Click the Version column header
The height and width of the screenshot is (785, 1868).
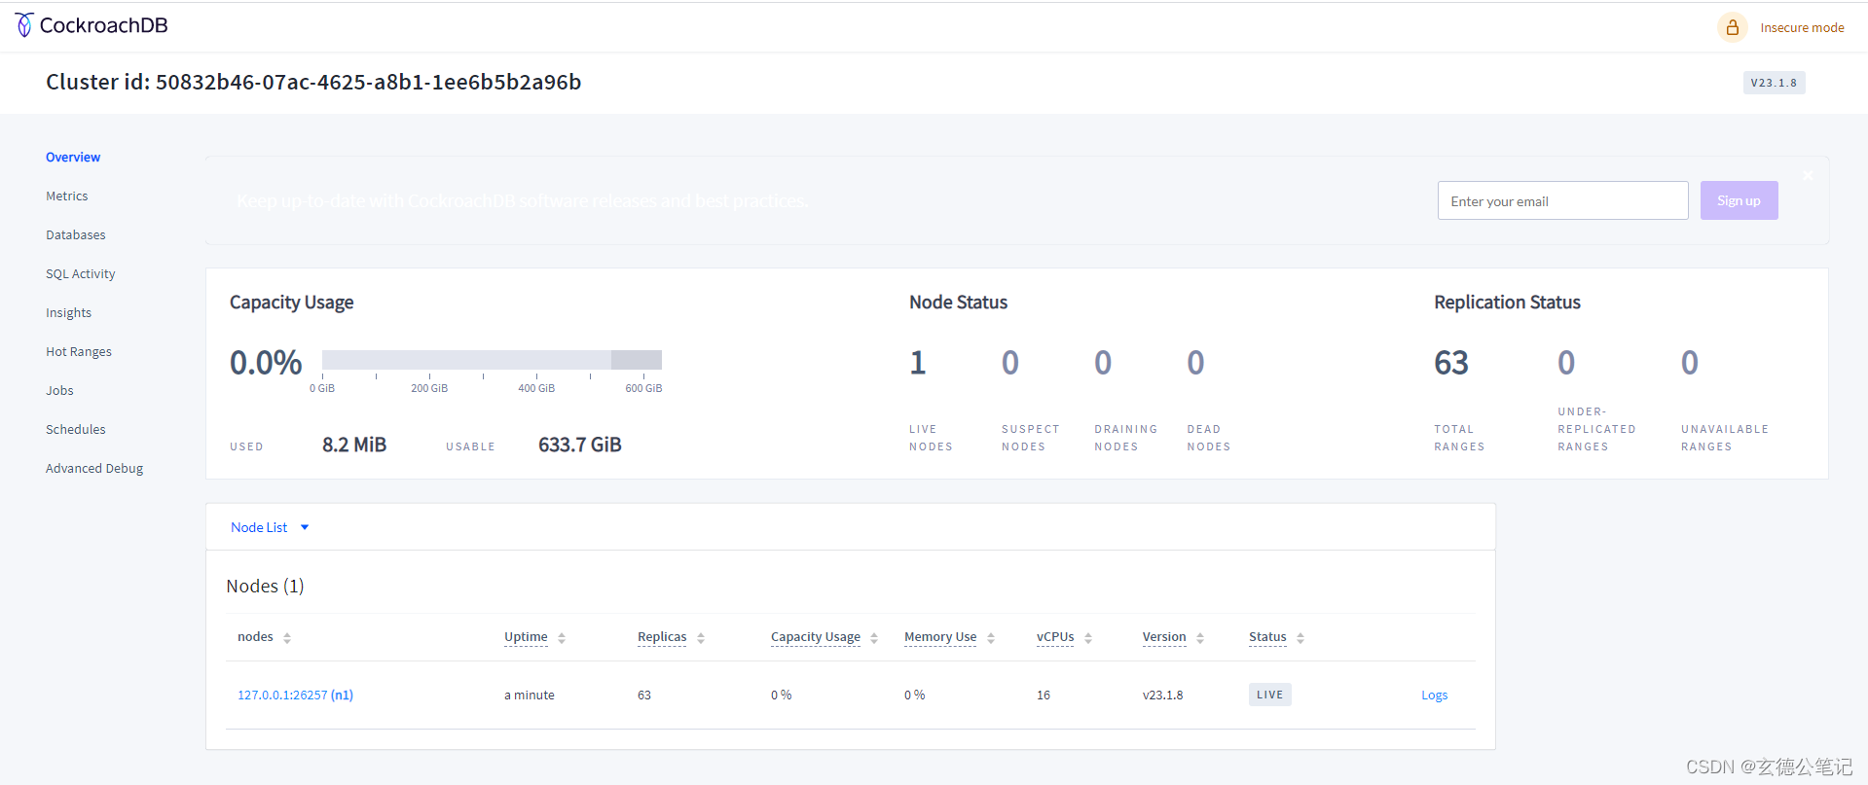(x=1164, y=637)
